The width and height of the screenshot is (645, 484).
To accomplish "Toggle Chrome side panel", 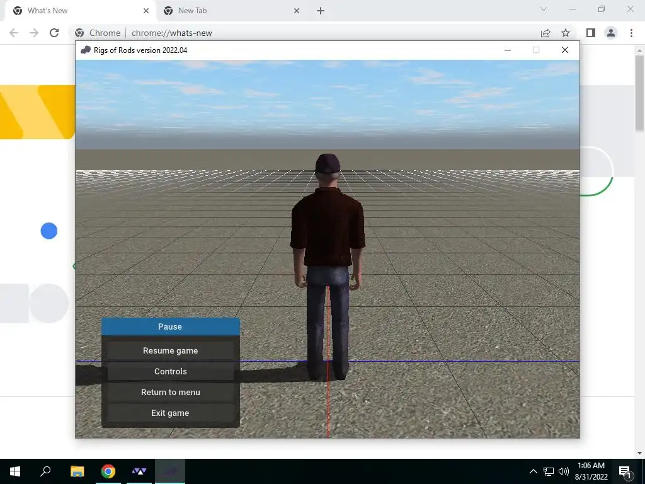I will coord(591,33).
